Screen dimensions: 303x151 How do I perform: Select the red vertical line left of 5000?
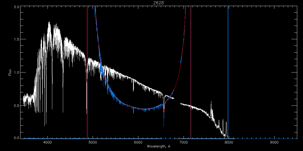[87, 75]
